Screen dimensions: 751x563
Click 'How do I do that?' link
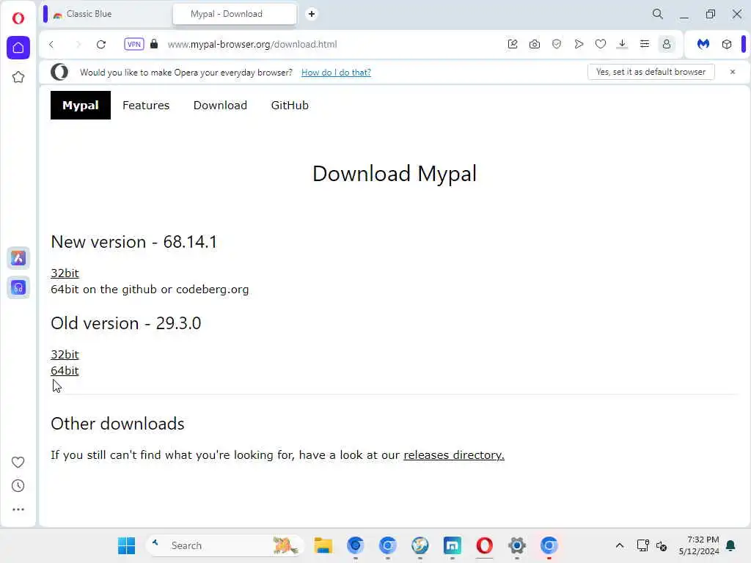coord(336,73)
